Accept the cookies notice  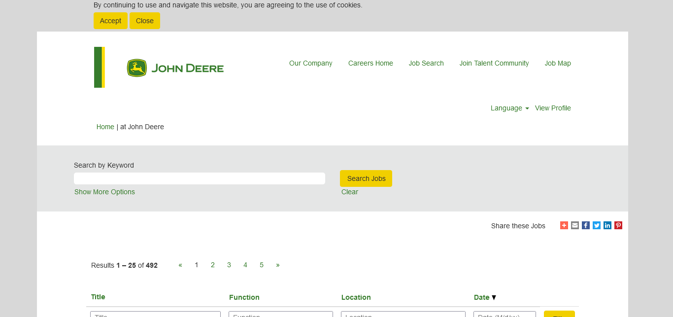[x=110, y=21]
